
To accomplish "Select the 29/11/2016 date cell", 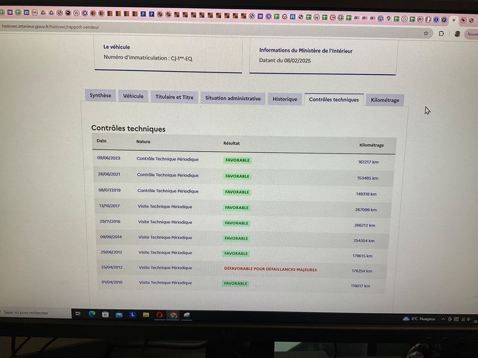I will click(x=110, y=221).
